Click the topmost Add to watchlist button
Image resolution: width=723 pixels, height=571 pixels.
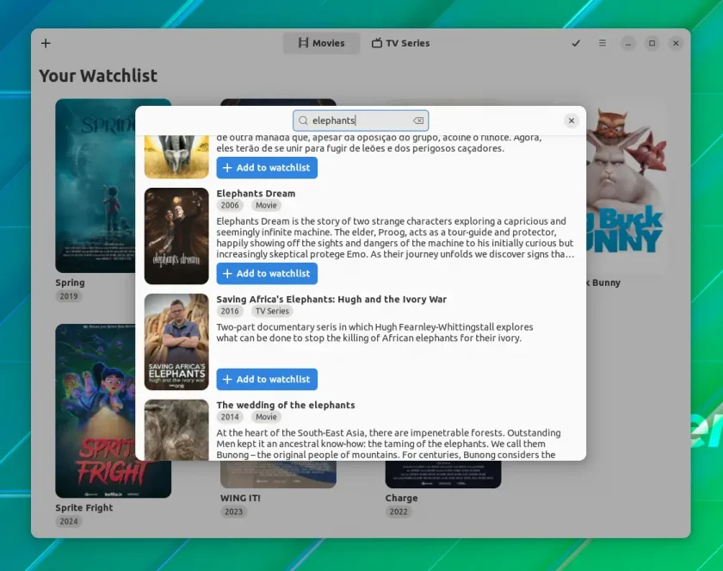[x=267, y=167]
